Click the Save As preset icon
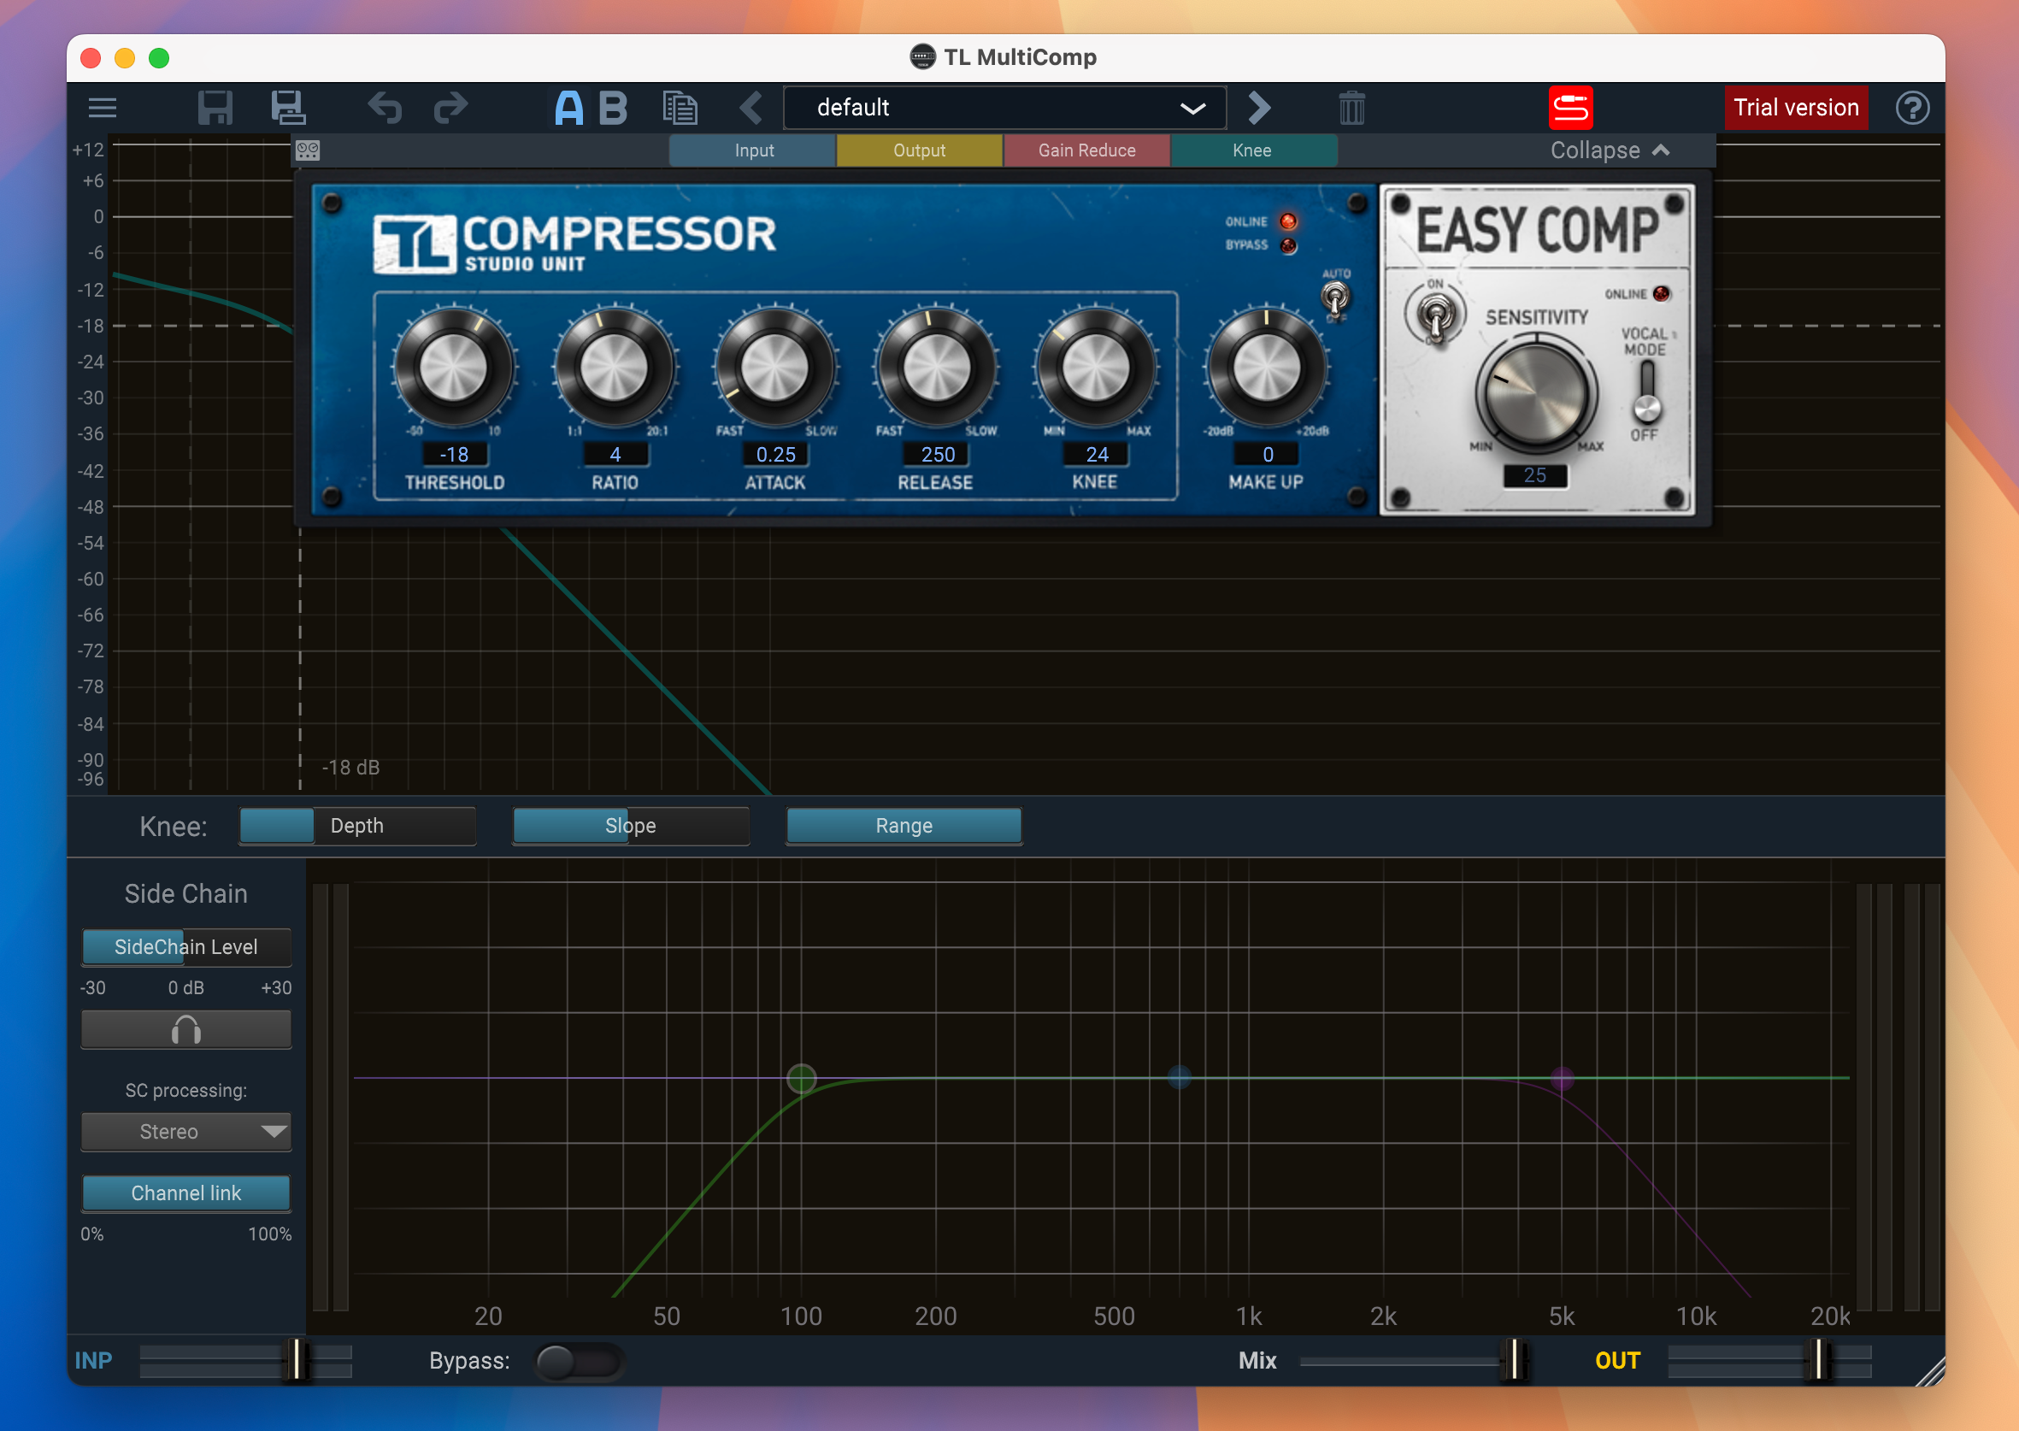The image size is (2019, 1431). (288, 108)
